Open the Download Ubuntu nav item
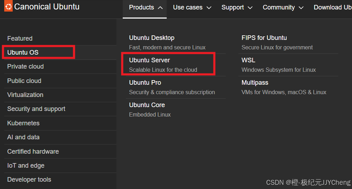This screenshot has height=189, width=352. 333,7
